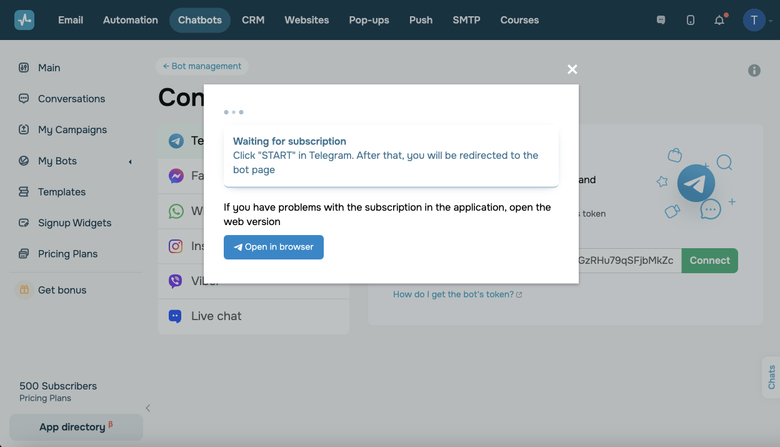Open the chat support icon in header

click(661, 20)
